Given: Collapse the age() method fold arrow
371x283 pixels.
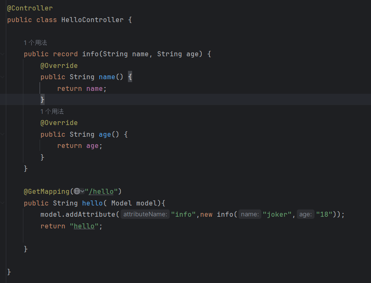Looking at the screenshot, I should pyautogui.click(x=3, y=134).
